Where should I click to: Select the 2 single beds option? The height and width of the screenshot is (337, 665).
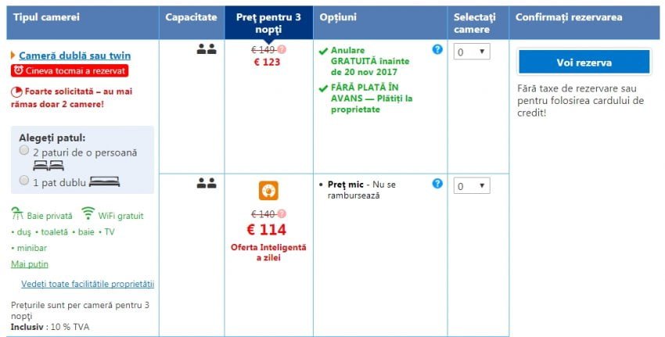point(24,149)
